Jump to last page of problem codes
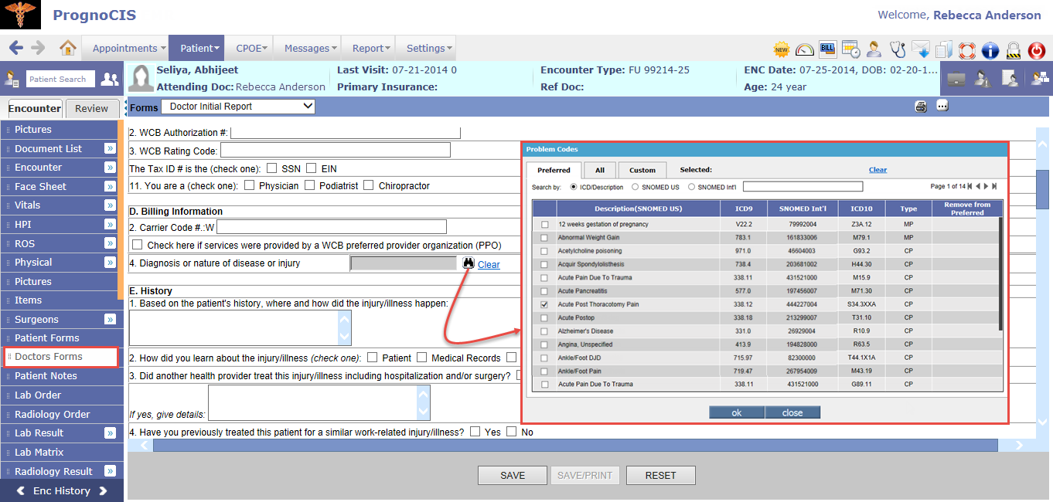 click(994, 186)
